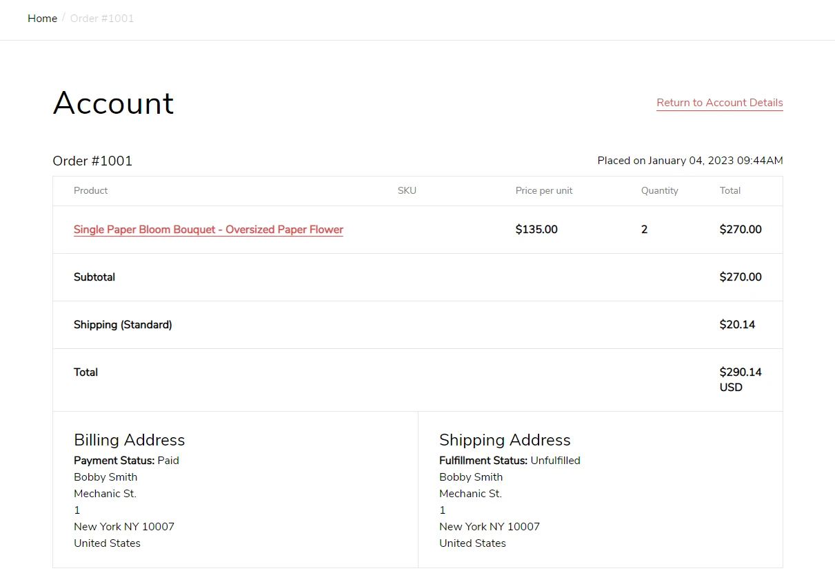Click the Return to Account Details link
Viewport: 835px width, 582px height.
720,103
